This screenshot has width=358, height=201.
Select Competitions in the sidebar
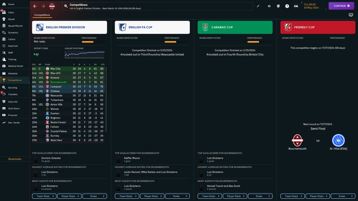click(15, 80)
